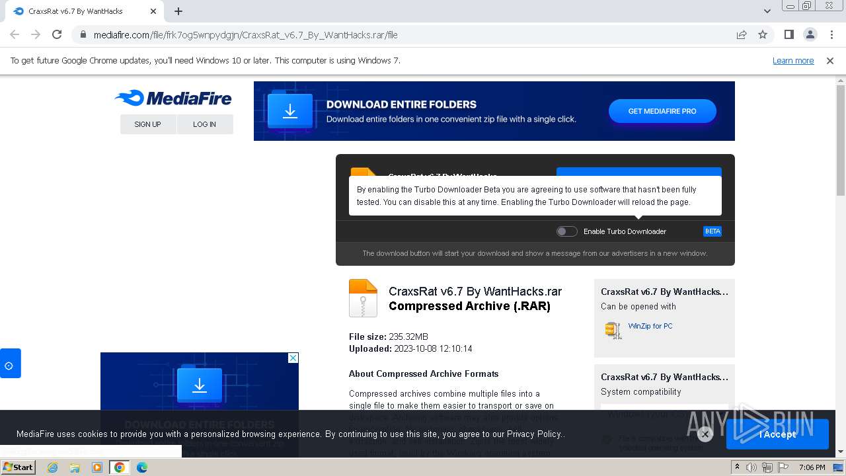Image resolution: width=846 pixels, height=476 pixels.
Task: Click the LOG IN button
Action: click(204, 124)
